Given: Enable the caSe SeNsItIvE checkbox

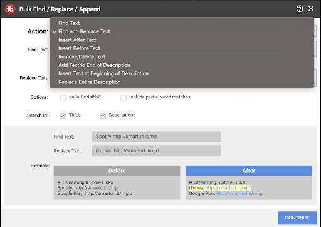Looking at the screenshot, I should pyautogui.click(x=63, y=97).
